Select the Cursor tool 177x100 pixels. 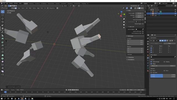click(2, 15)
